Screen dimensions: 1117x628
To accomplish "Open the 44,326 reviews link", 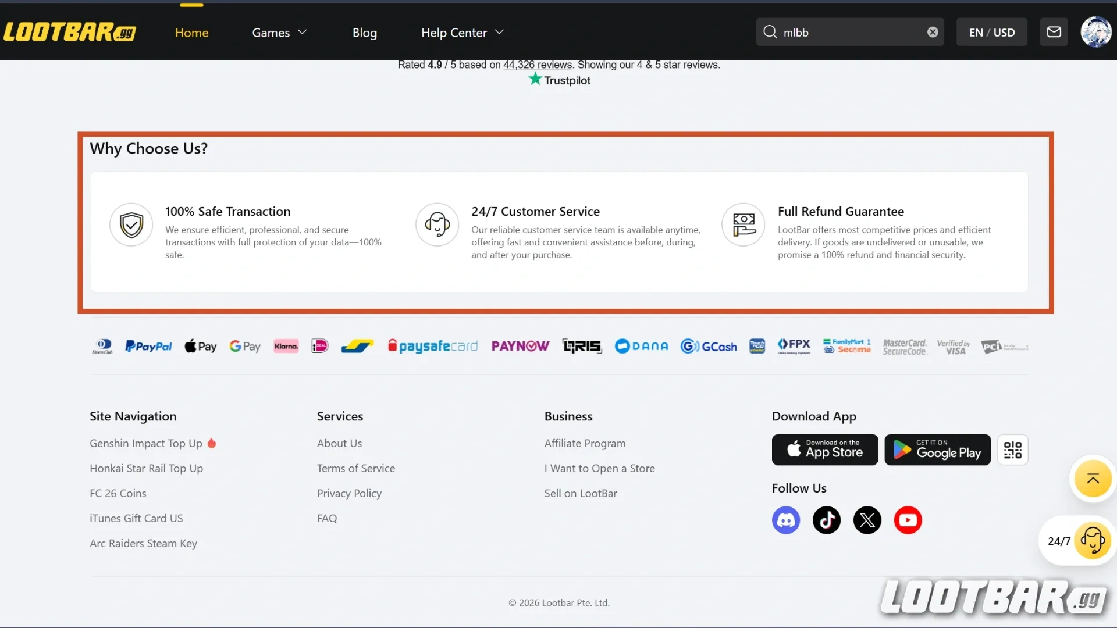I will click(x=538, y=65).
